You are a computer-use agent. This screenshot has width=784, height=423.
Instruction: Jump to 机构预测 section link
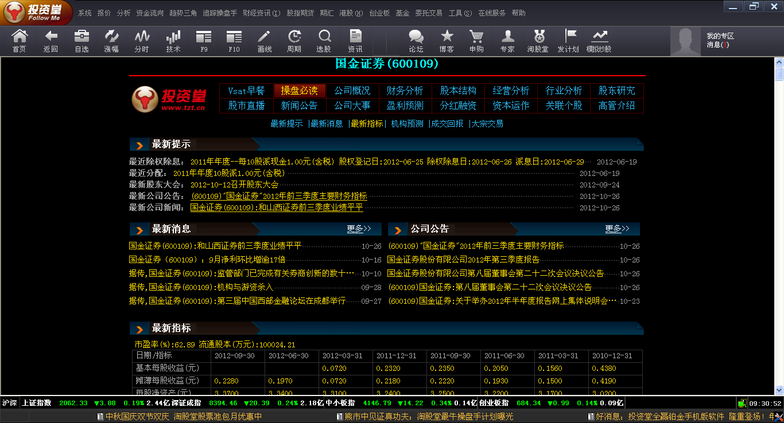pos(407,123)
